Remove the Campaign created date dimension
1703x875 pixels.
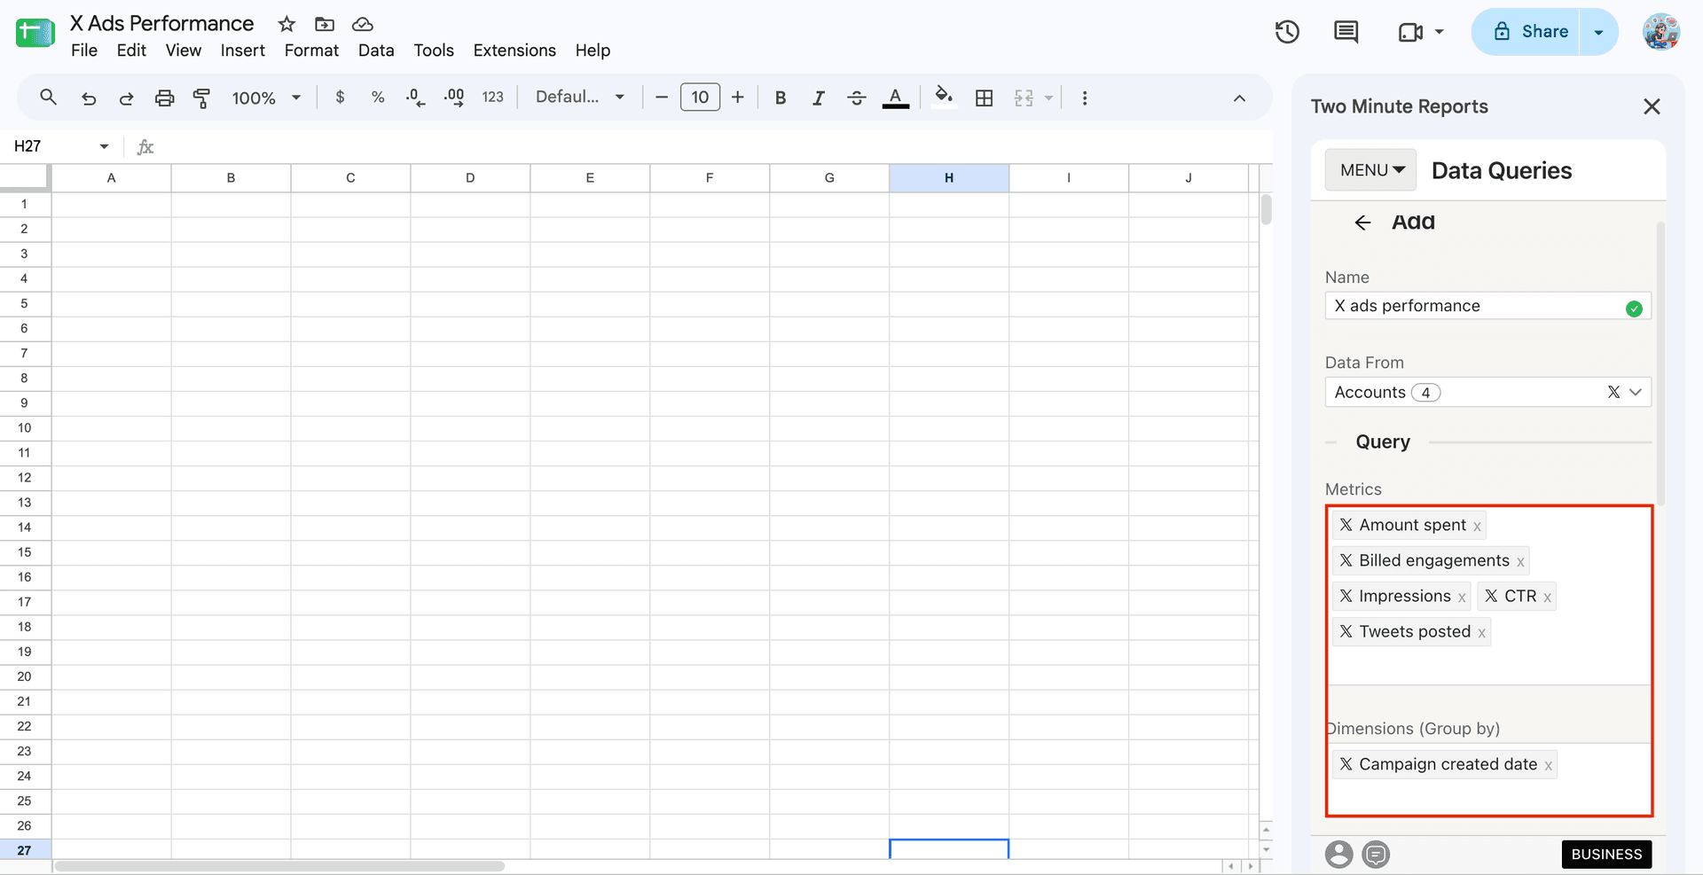click(x=1548, y=766)
